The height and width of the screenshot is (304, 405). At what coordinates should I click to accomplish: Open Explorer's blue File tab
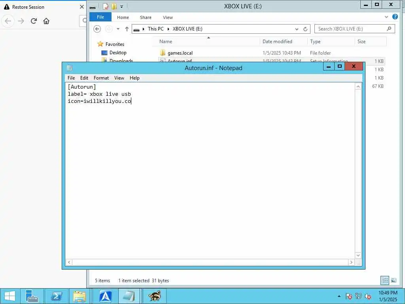click(100, 17)
